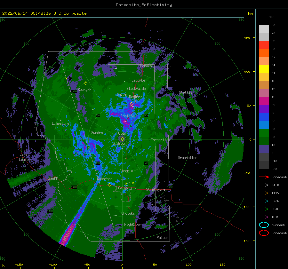This screenshot has width=288, height=269.
Task: Click the Innisfail city label
Action: pos(129,116)
